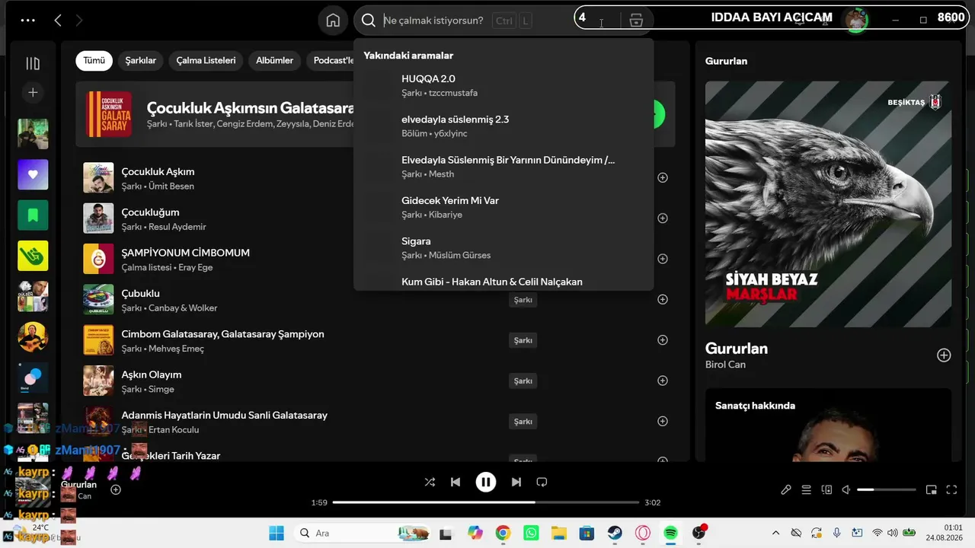The width and height of the screenshot is (975, 548).
Task: Add Çocukluk Aşkım by Ümit Besen to library
Action: pyautogui.click(x=663, y=177)
